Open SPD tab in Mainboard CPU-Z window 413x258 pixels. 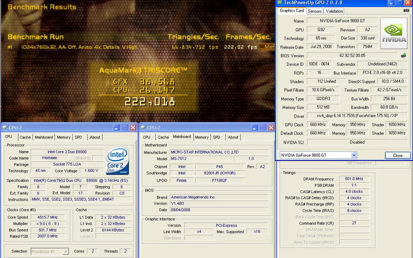pos(216,137)
